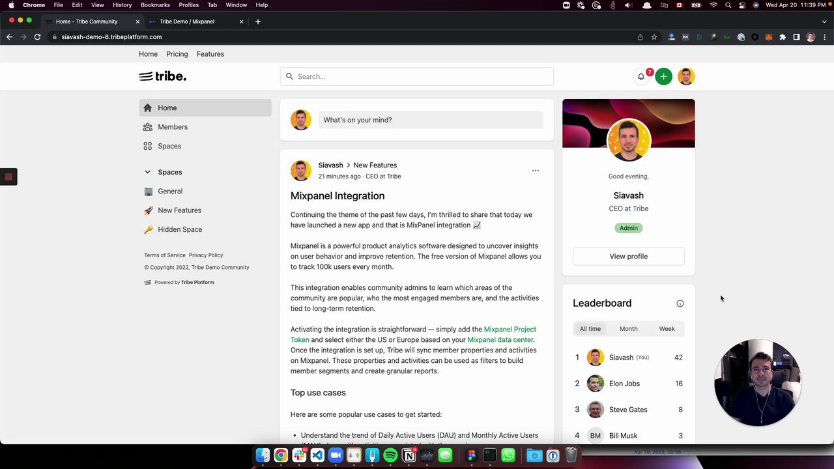Bookmark this page with the star icon
The image size is (834, 469).
(x=654, y=37)
